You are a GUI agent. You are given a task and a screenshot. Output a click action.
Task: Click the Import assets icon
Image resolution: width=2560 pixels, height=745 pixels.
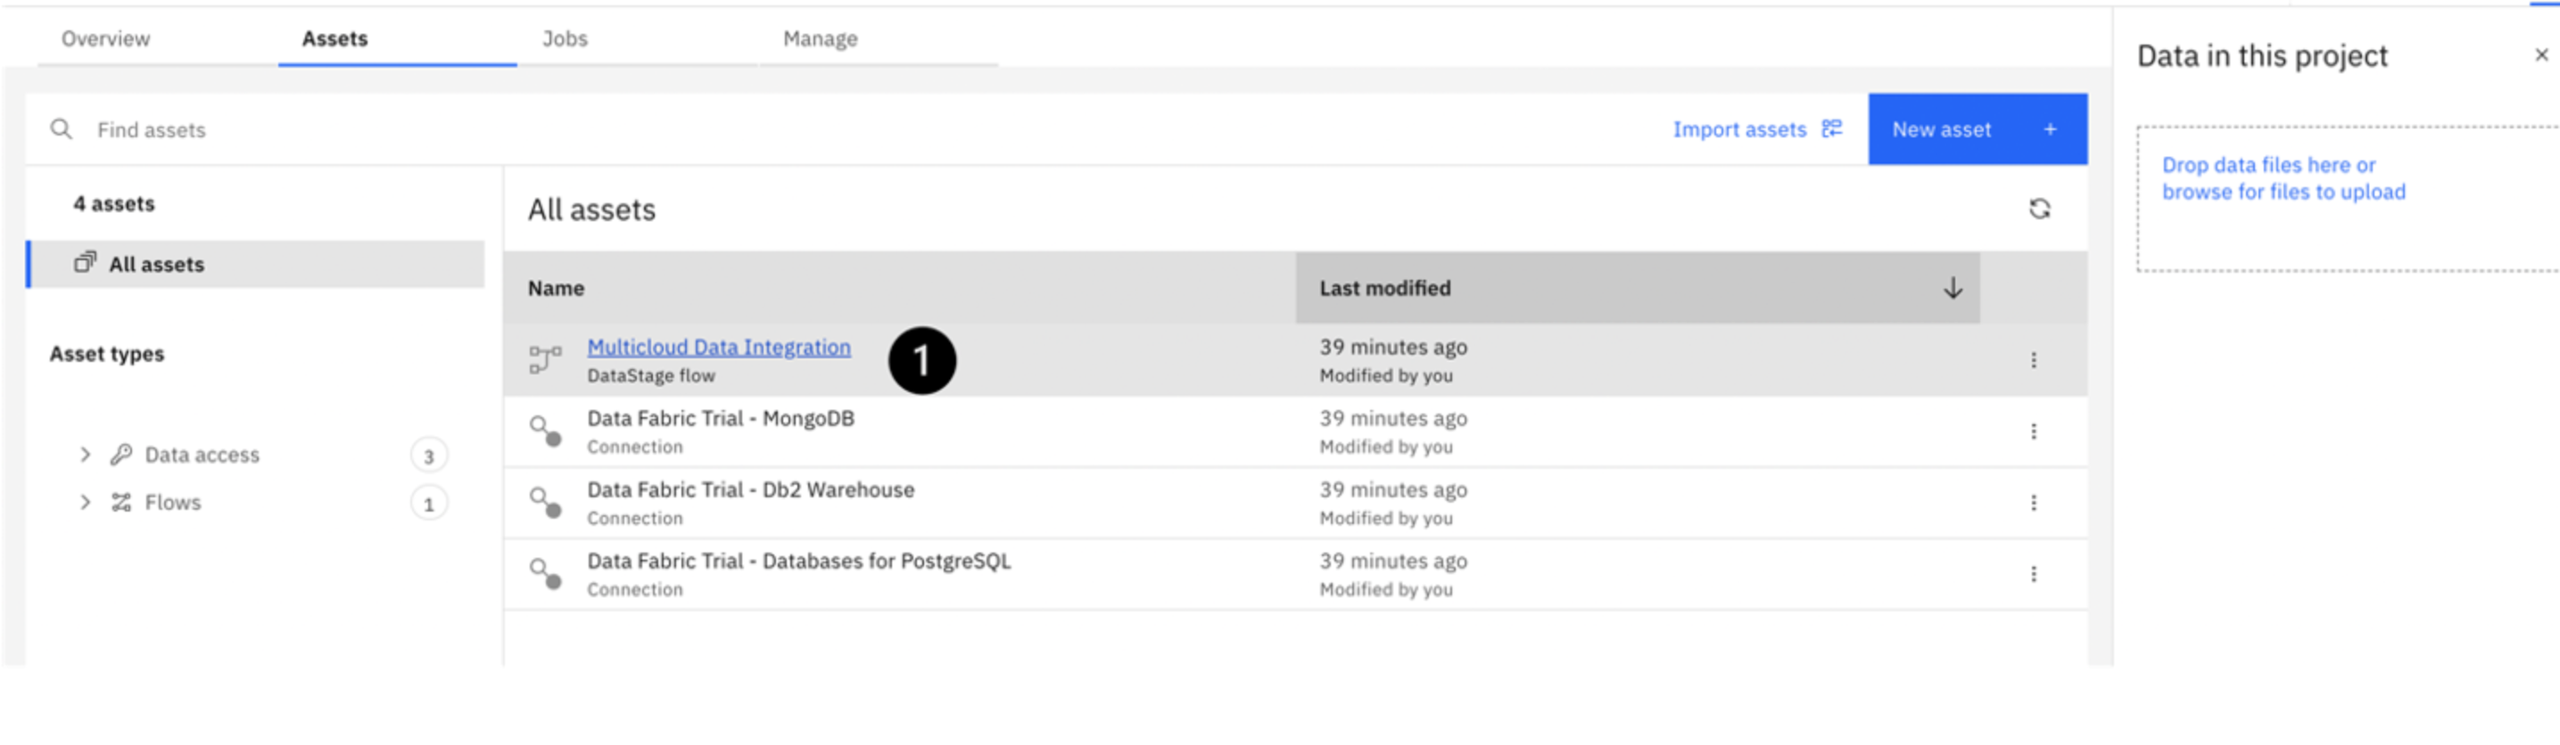[x=1831, y=129]
